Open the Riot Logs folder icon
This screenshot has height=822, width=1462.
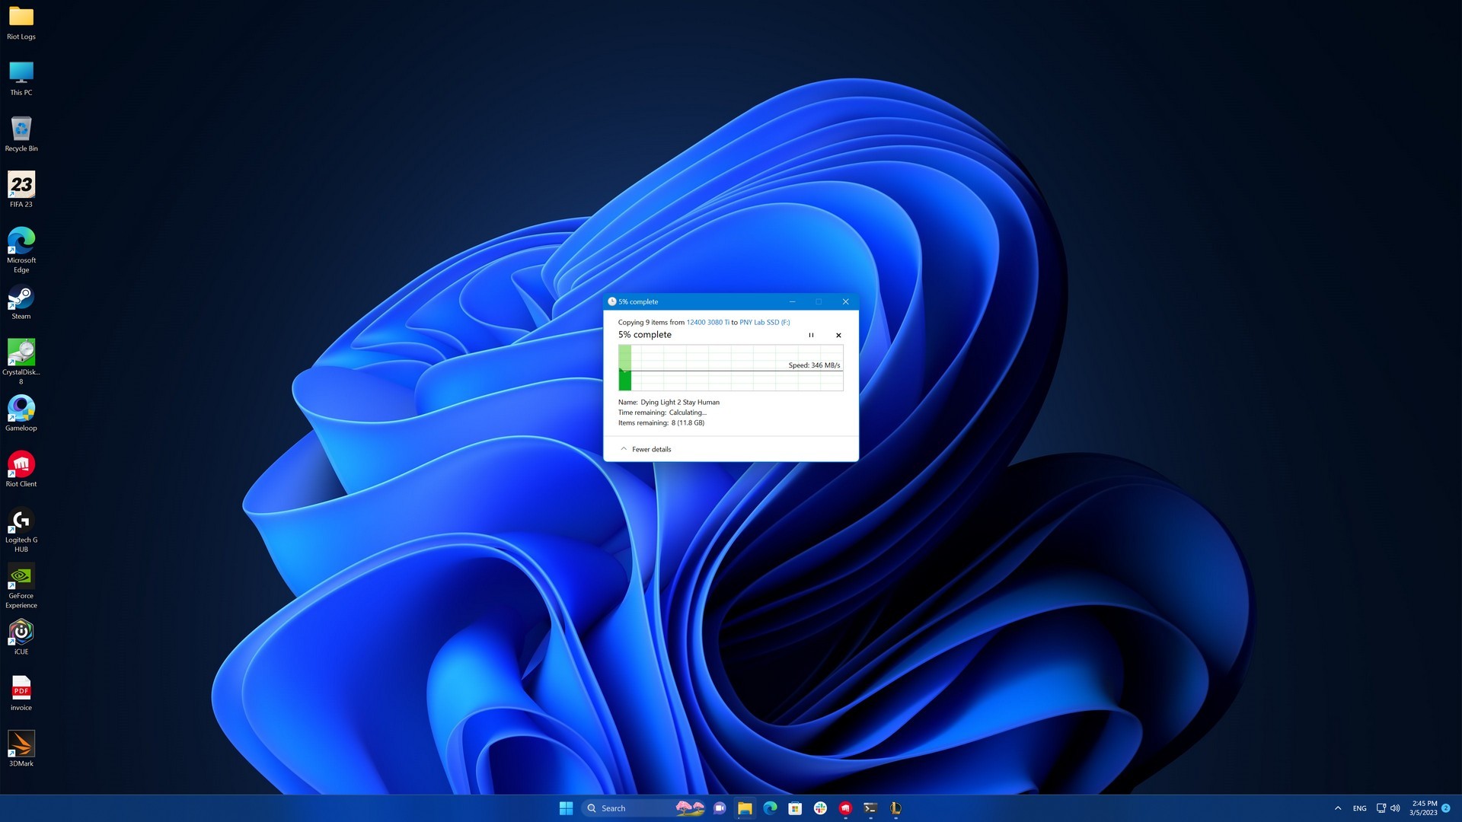[x=21, y=23]
